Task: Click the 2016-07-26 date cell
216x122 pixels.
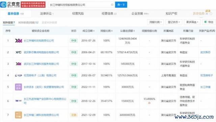Action: [88, 41]
